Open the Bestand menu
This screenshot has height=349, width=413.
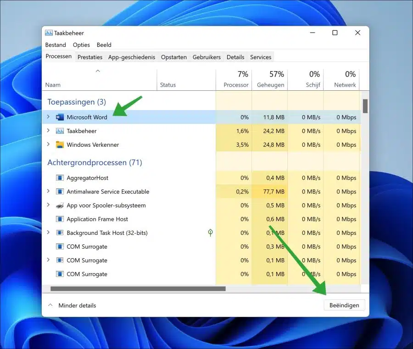[56, 45]
